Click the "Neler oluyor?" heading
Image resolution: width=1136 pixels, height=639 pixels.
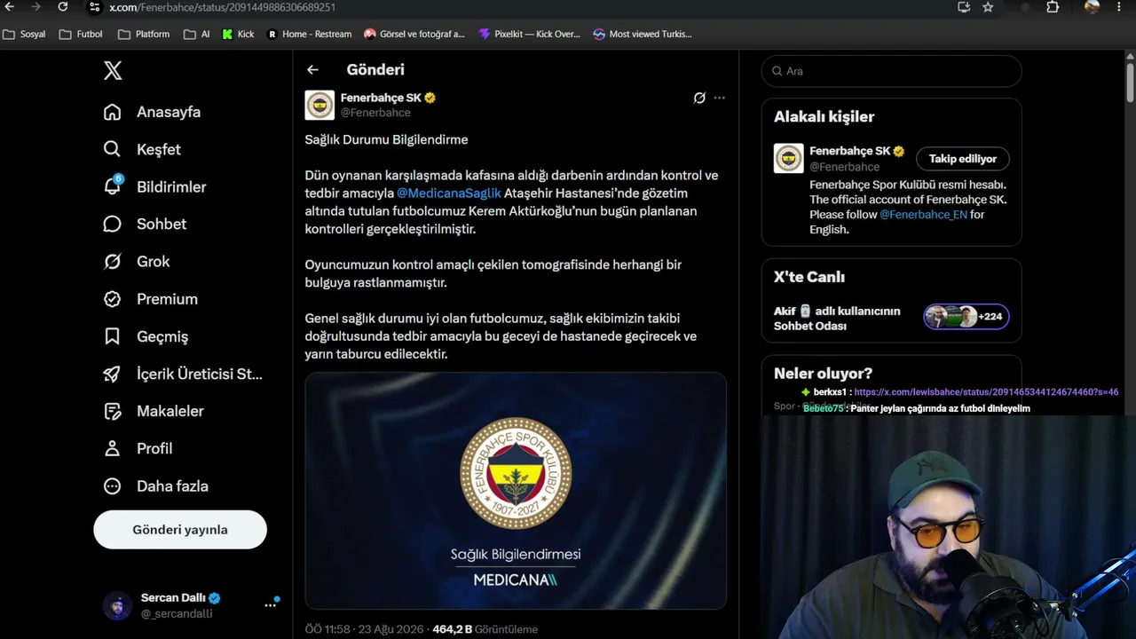[823, 374]
